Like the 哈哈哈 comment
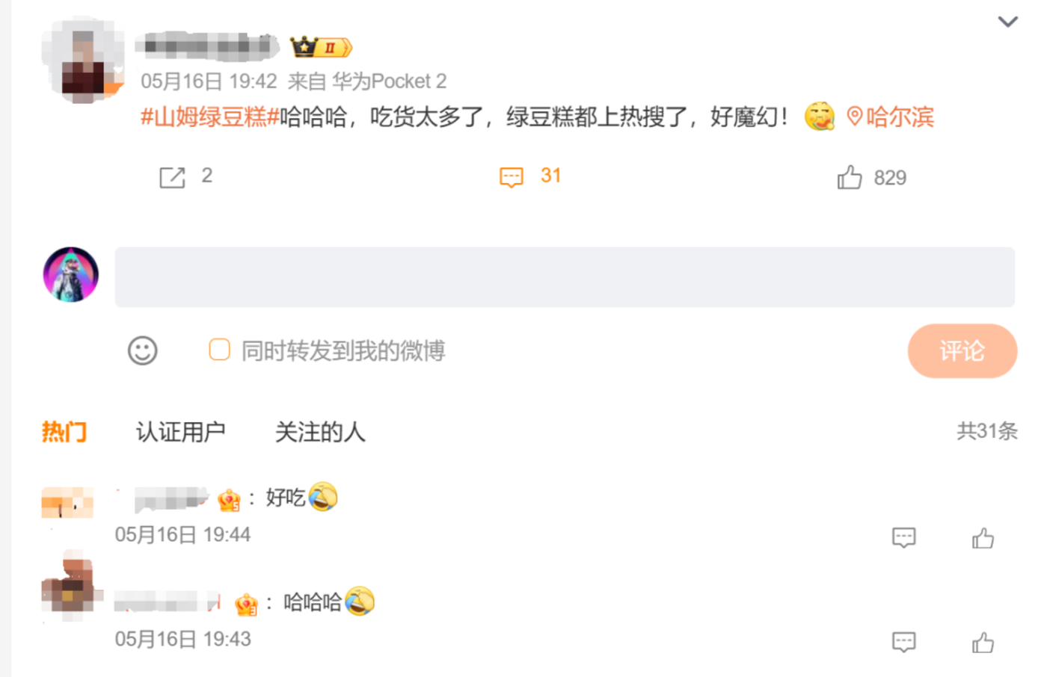The width and height of the screenshot is (1047, 677). click(983, 642)
